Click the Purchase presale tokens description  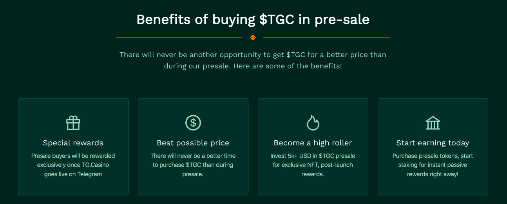[433, 165]
